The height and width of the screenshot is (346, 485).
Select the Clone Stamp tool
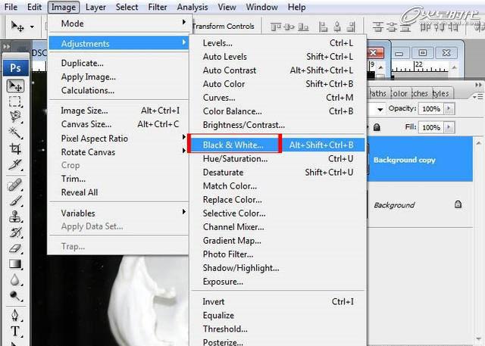[x=15, y=217]
